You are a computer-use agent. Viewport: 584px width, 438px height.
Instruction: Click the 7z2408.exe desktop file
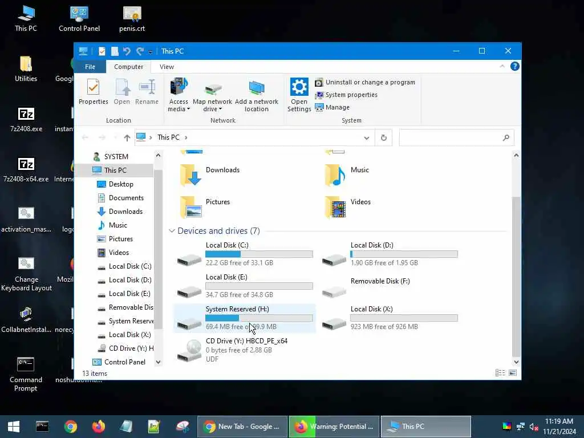(26, 119)
